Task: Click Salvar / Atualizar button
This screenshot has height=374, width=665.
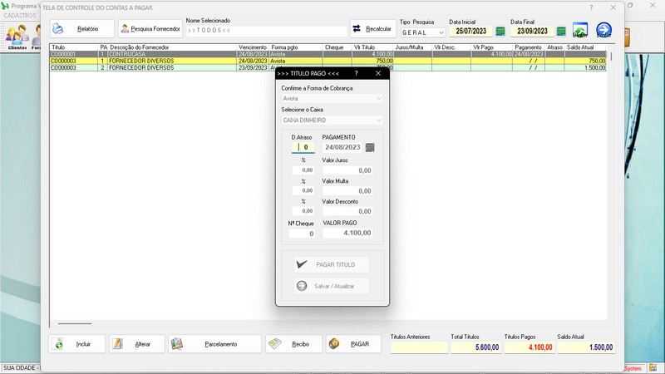Action: [331, 286]
